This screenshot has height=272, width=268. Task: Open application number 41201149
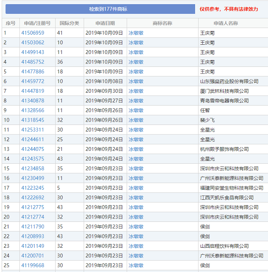(33, 246)
